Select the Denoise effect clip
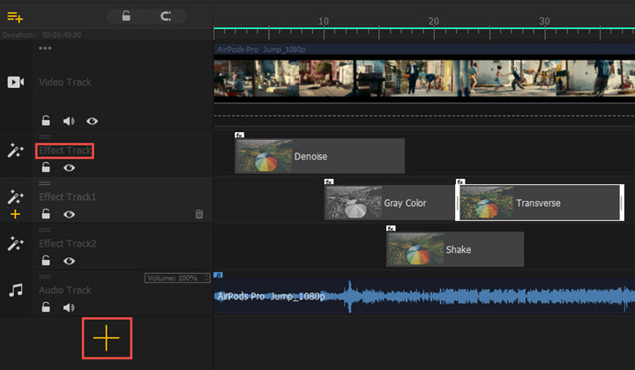Screen dimensions: 635x370 pyautogui.click(x=319, y=156)
